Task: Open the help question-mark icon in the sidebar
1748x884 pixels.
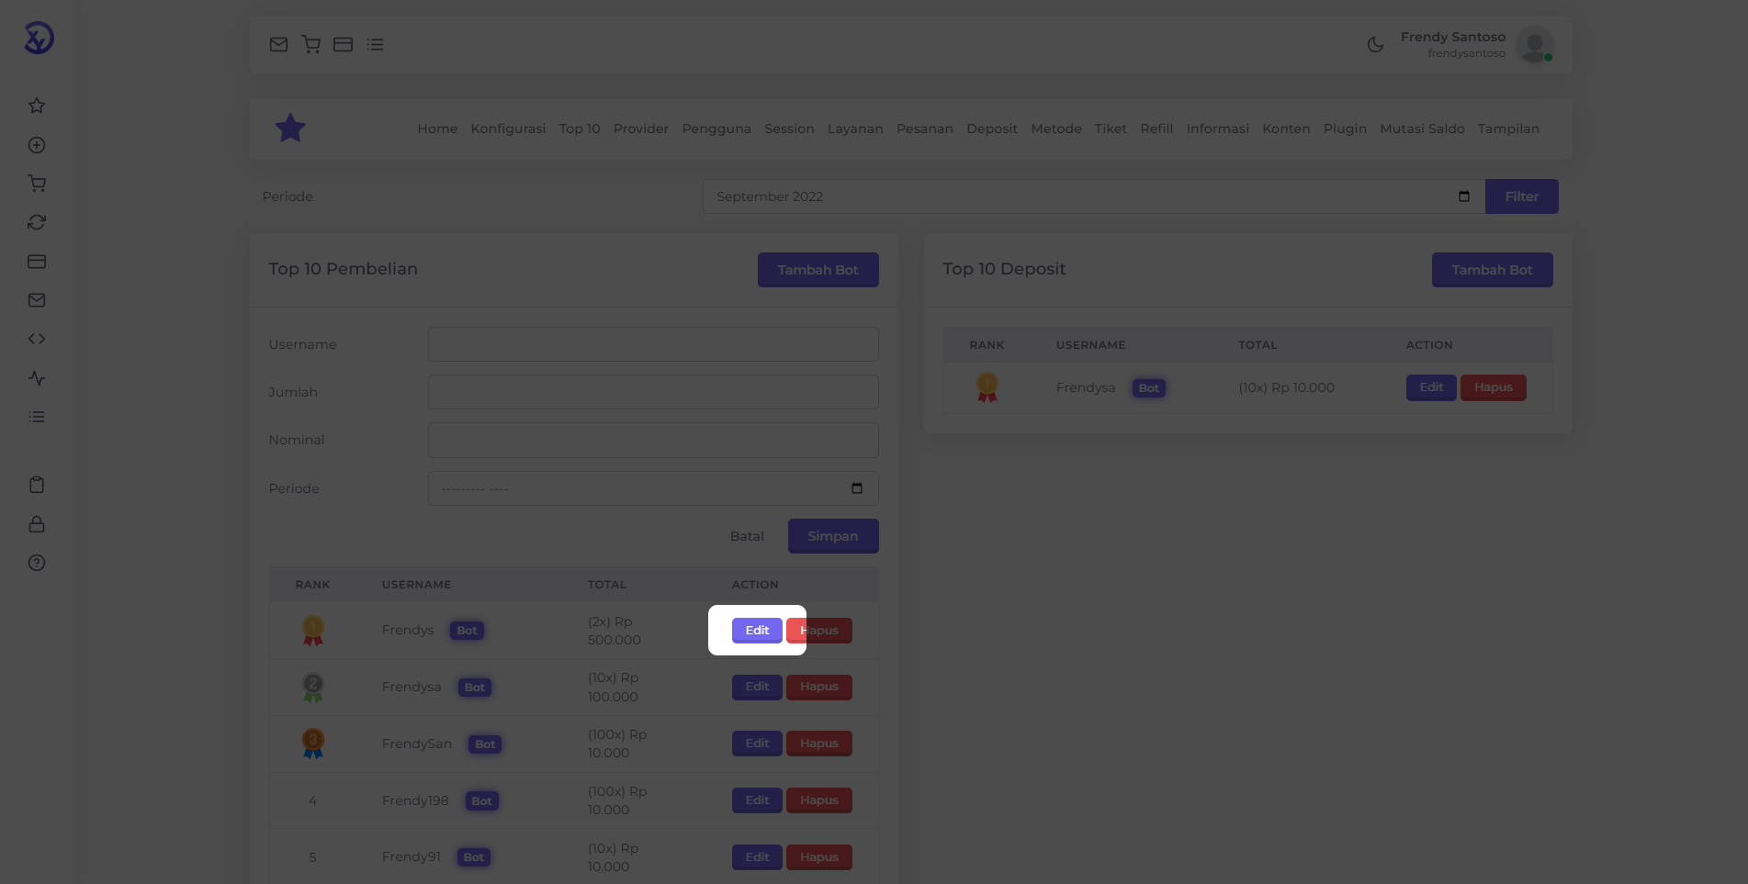Action: click(x=37, y=563)
